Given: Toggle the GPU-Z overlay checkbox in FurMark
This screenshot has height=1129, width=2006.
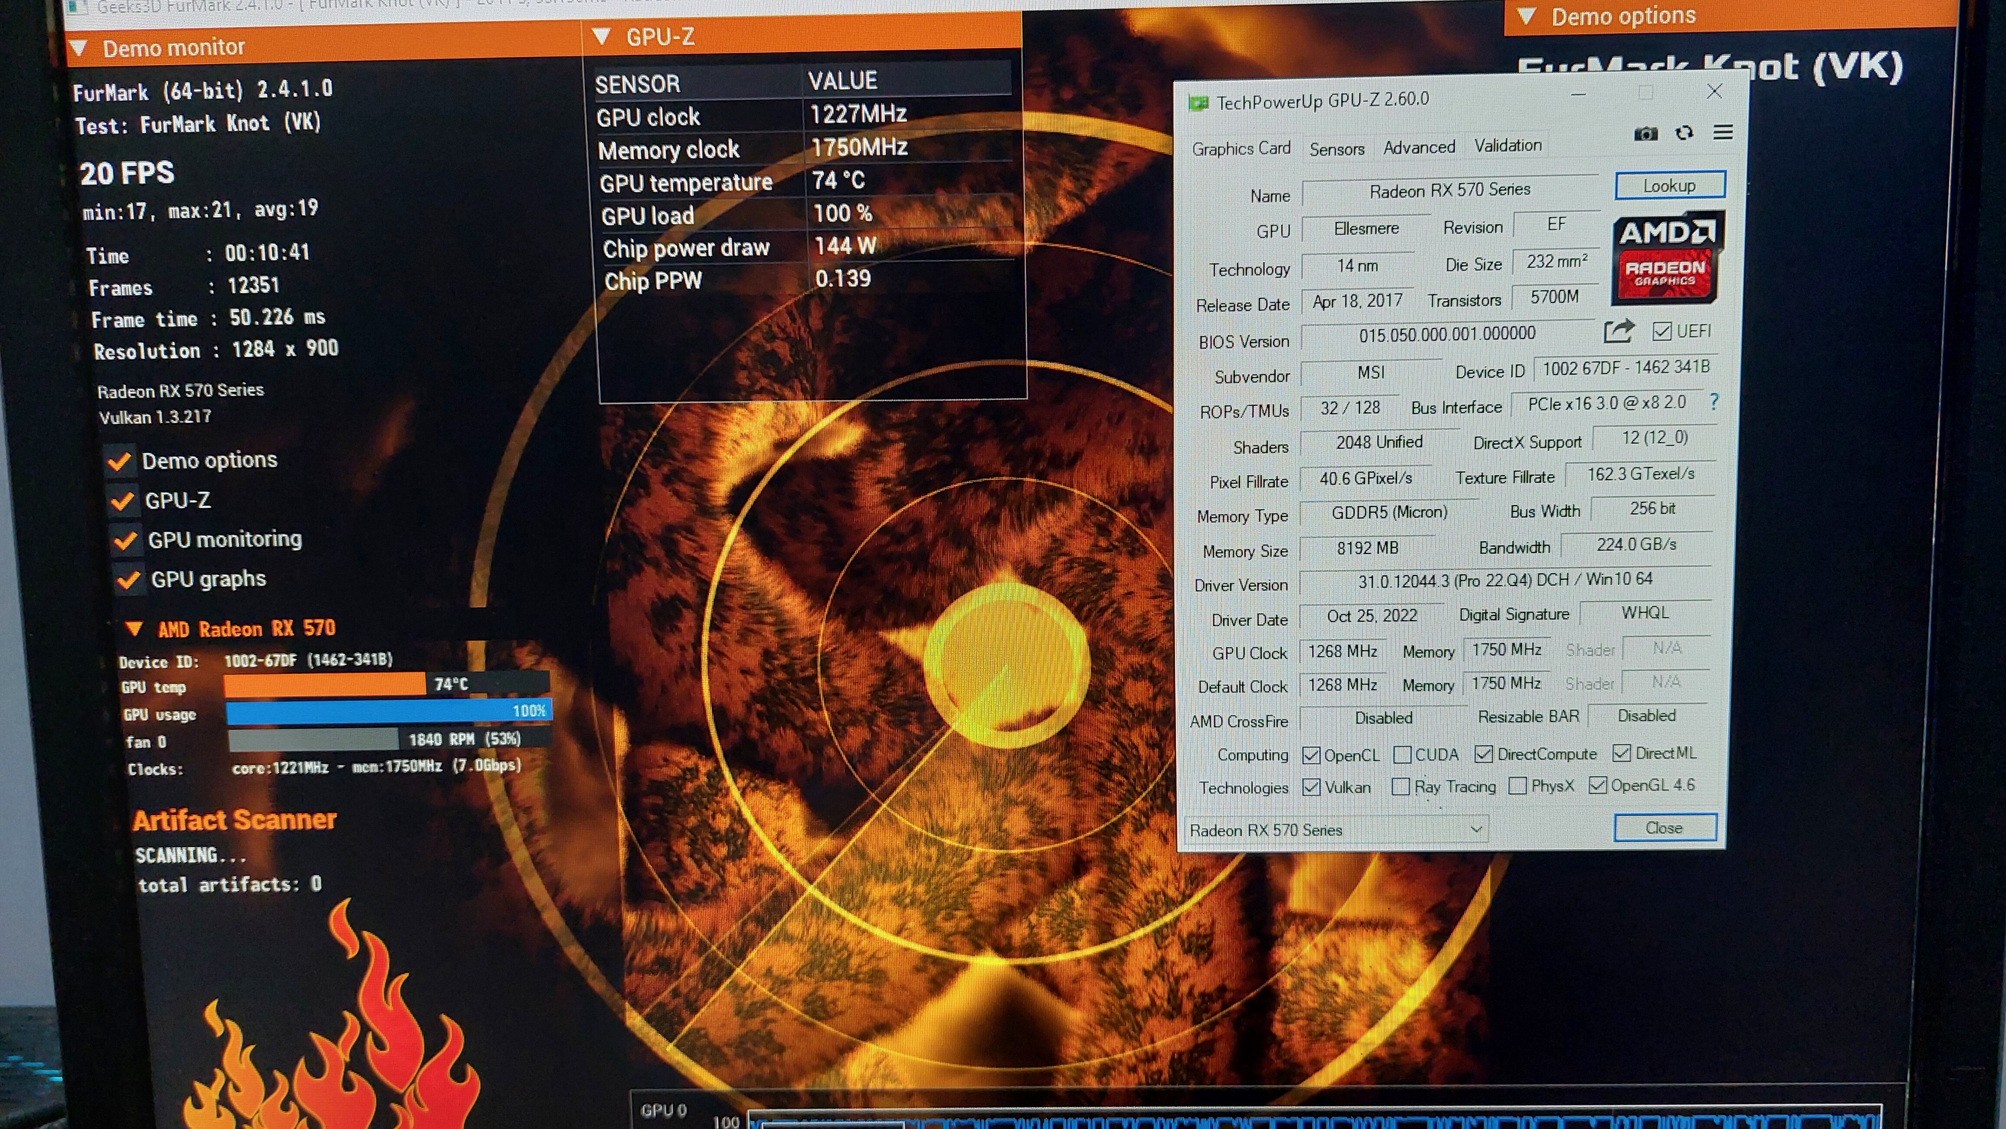Looking at the screenshot, I should pyautogui.click(x=123, y=500).
